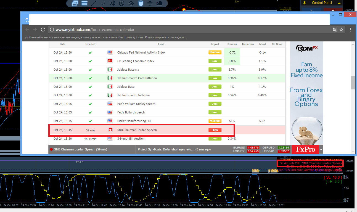Viewport: 357px width, 212px height.
Task: Click German Ifo Business Climate news line
Action: [x=310, y=170]
